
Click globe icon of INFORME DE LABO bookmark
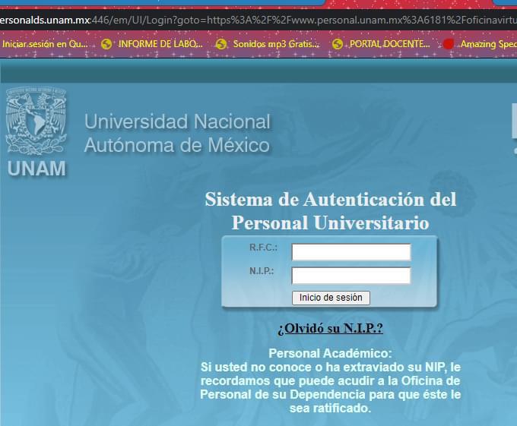point(106,44)
